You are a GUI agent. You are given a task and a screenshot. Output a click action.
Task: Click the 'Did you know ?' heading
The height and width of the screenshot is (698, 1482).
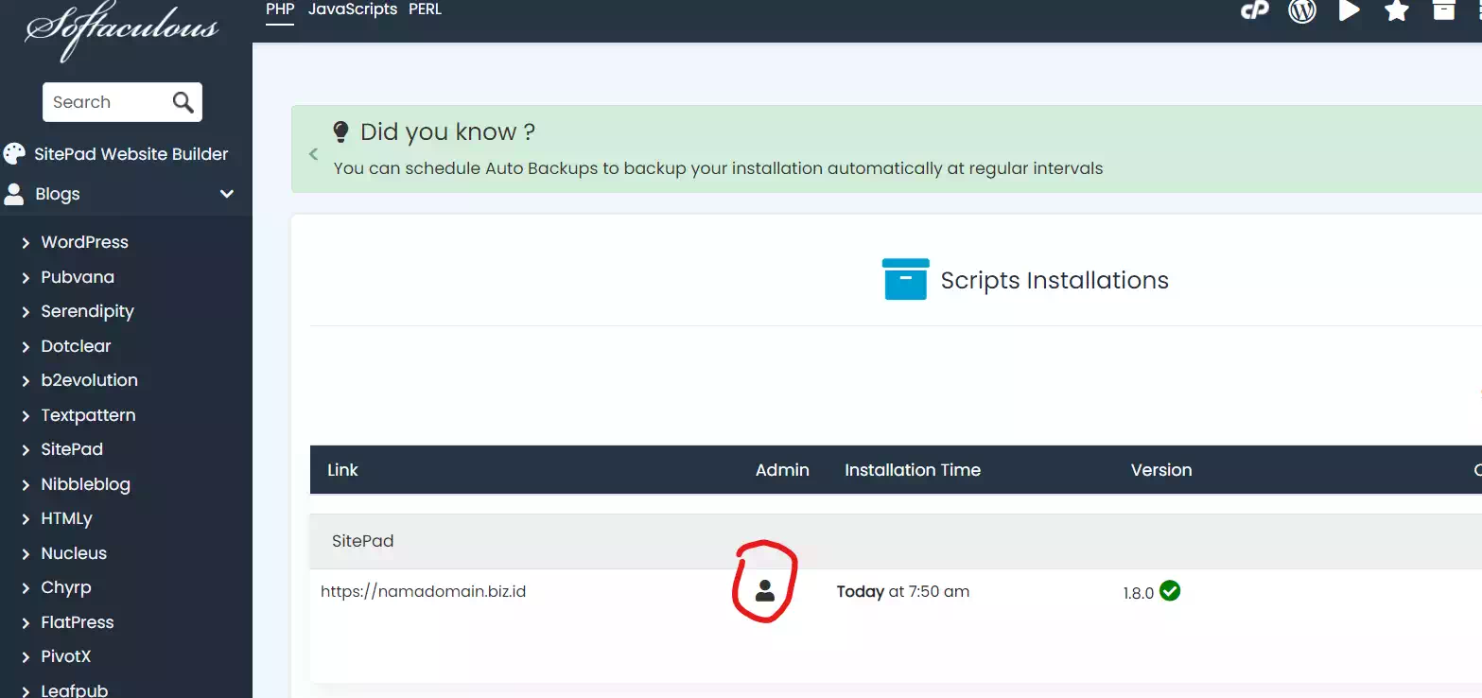click(447, 131)
